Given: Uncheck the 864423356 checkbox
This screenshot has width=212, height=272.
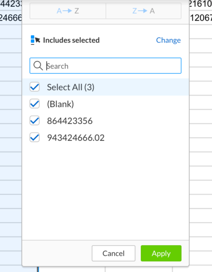Looking at the screenshot, I should (35, 120).
